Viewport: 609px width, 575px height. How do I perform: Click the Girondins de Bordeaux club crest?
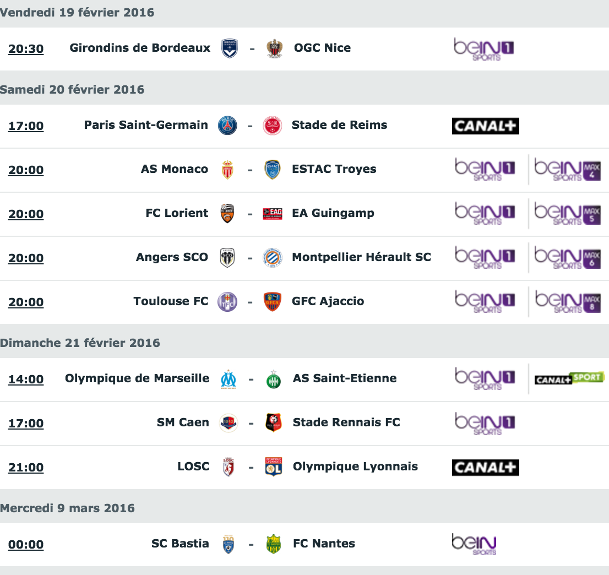coord(229,48)
